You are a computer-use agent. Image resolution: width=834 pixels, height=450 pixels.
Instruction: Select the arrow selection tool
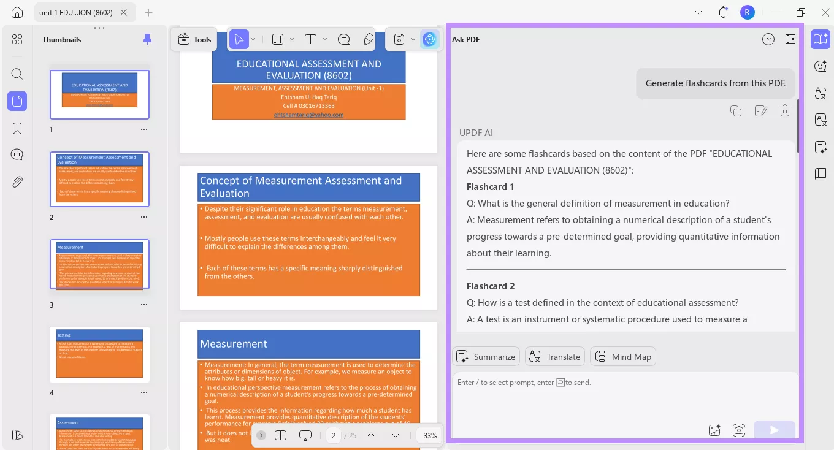click(239, 39)
